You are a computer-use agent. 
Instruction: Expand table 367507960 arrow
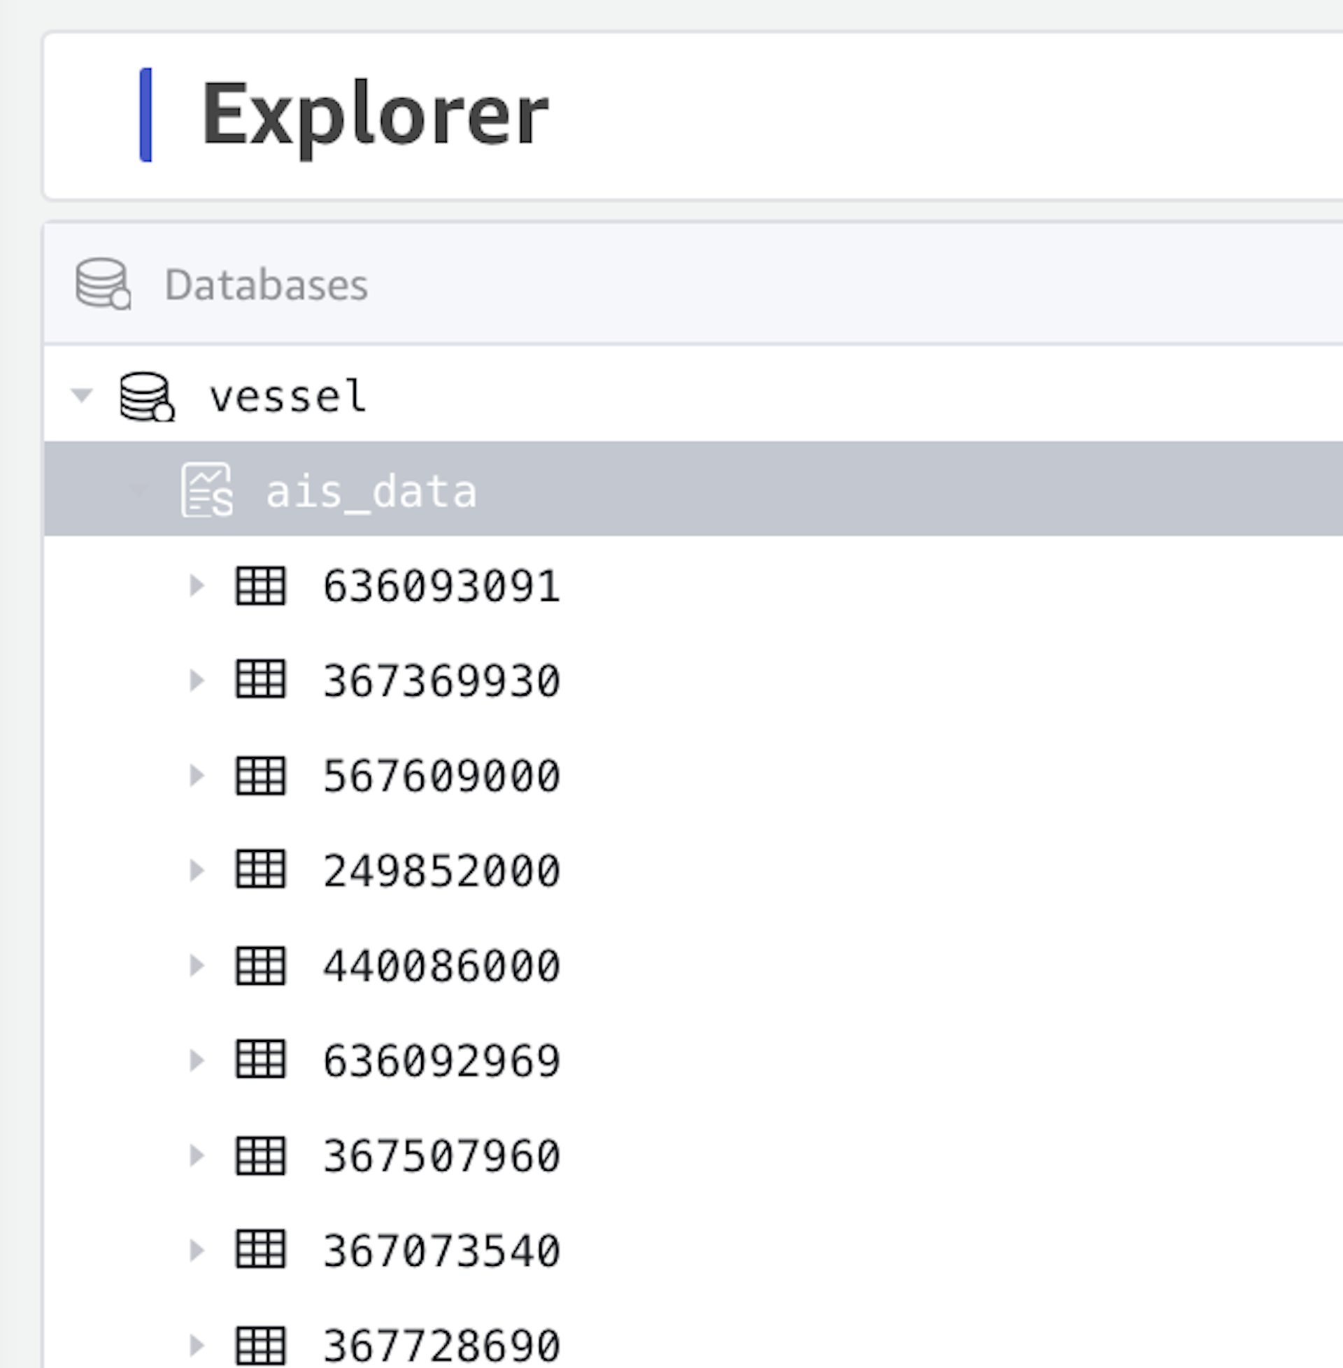click(x=196, y=1155)
